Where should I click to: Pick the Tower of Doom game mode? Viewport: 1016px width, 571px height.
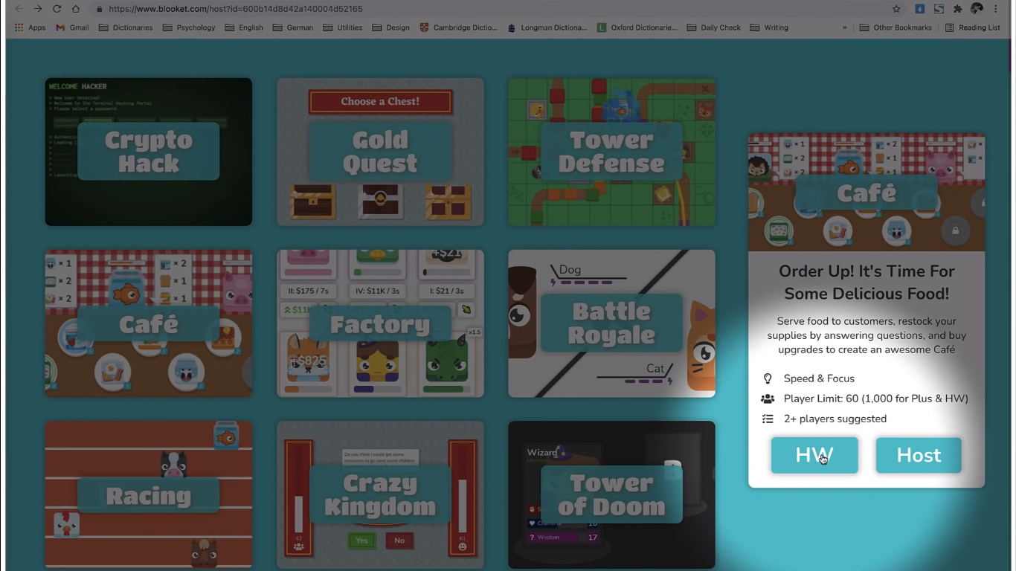click(611, 495)
